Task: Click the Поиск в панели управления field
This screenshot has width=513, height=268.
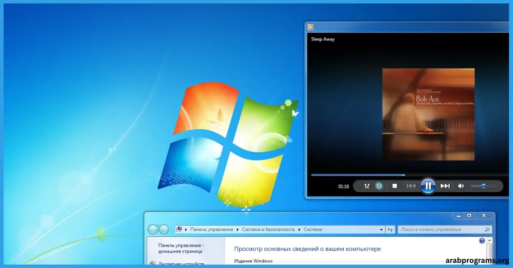Action: [441, 230]
